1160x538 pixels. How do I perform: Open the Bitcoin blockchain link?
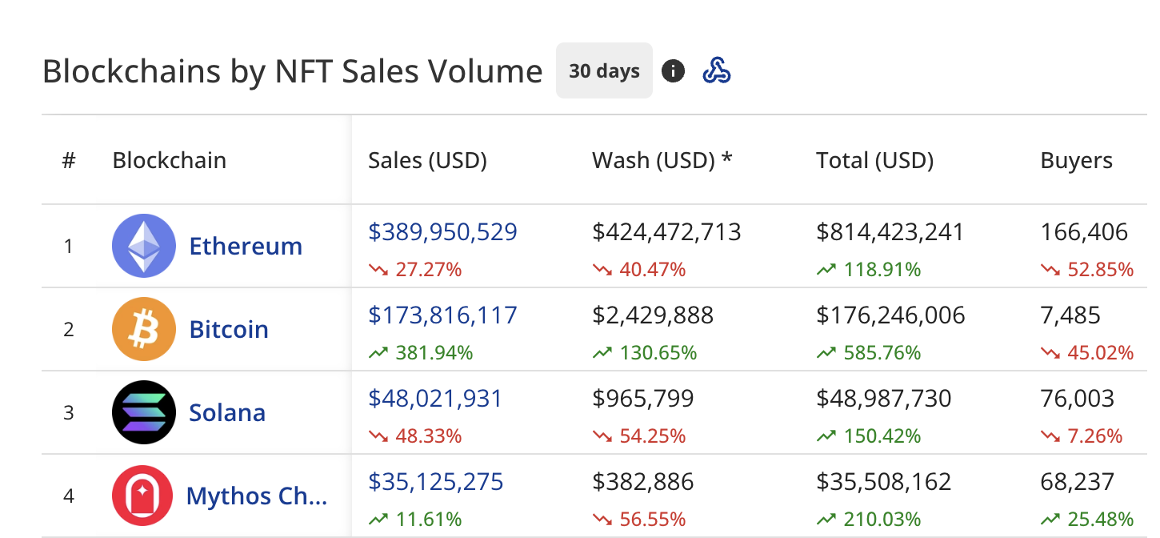(x=229, y=329)
